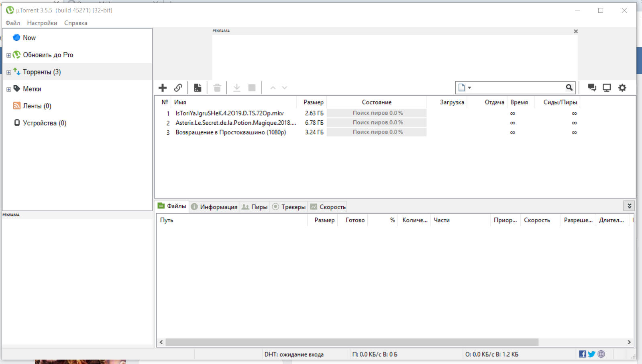
Task: Open the remote monitor icon in toolbar
Action: click(x=607, y=87)
